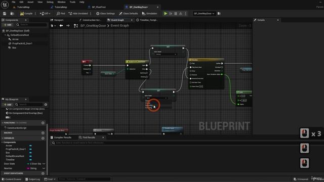Click the frame skip playback button
The image size is (324, 182).
tap(171, 14)
